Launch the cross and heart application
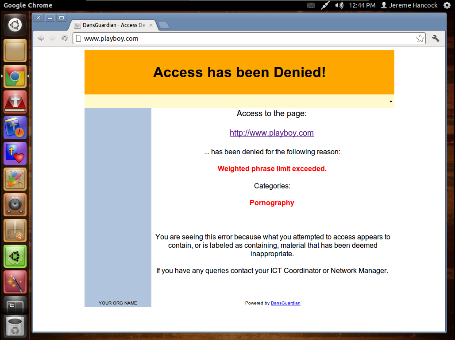This screenshot has width=455, height=340. click(x=15, y=153)
